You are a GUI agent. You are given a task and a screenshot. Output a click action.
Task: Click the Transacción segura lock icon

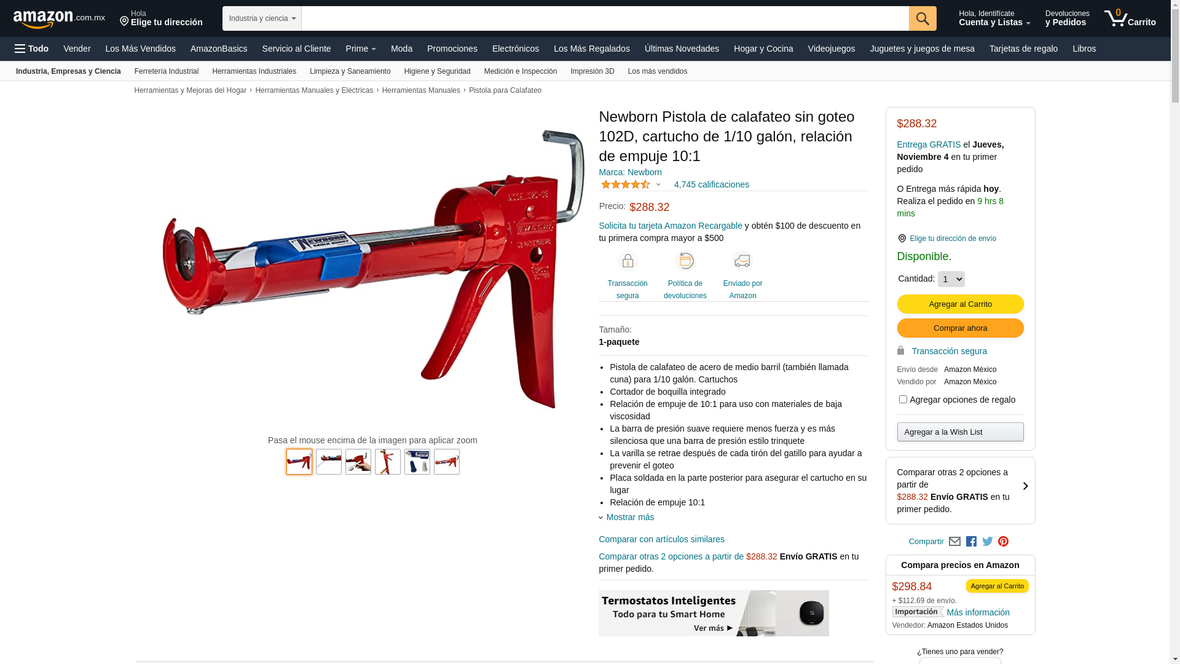[x=627, y=261]
